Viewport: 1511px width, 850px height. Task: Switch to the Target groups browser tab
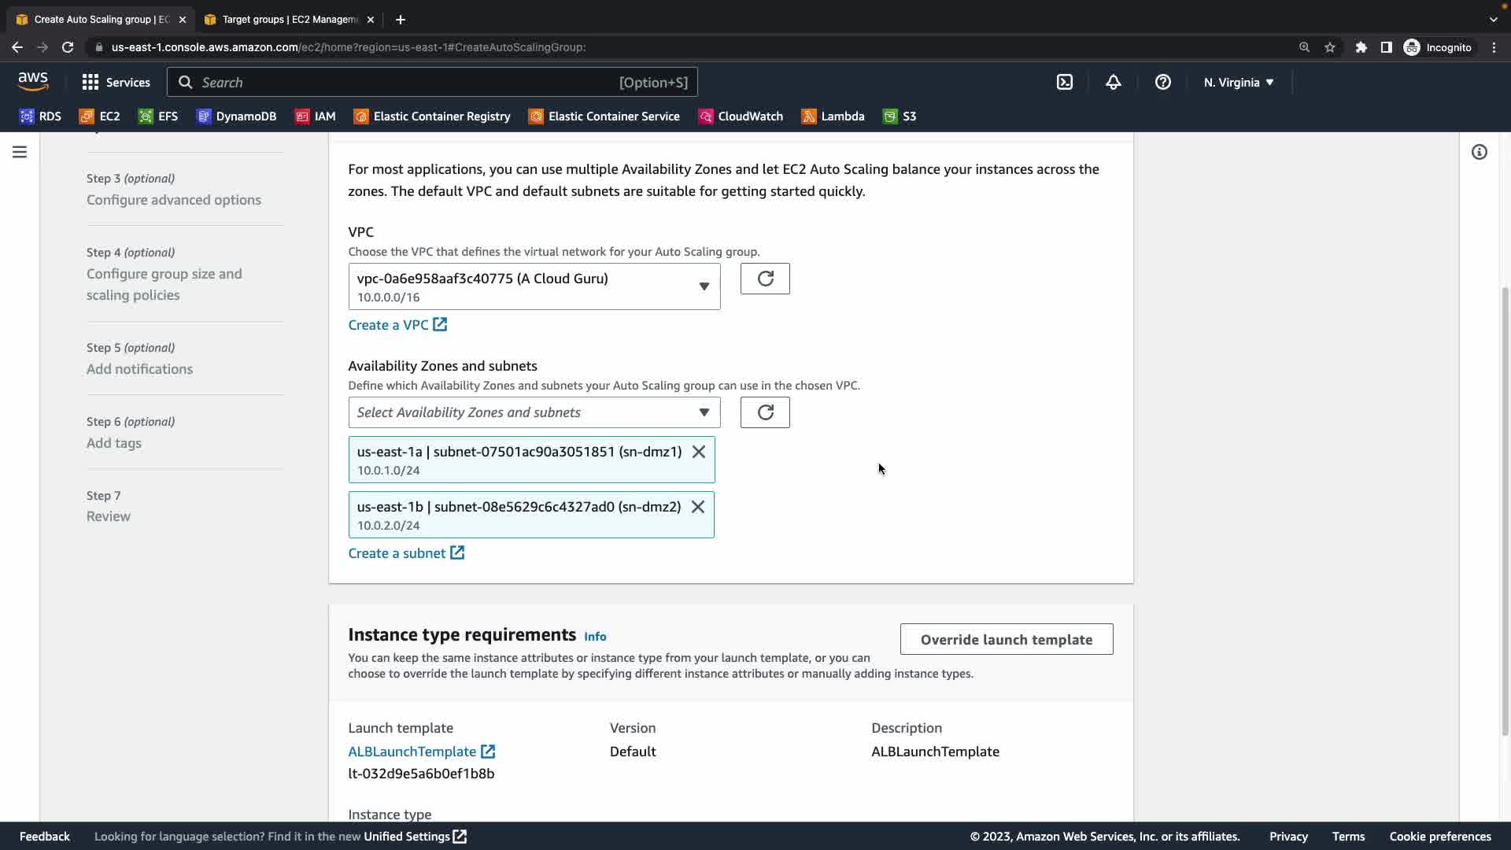click(x=289, y=19)
